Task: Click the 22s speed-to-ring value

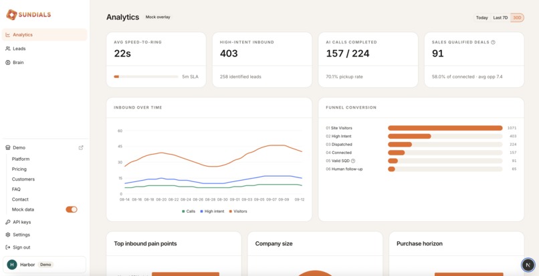Action: pos(122,53)
